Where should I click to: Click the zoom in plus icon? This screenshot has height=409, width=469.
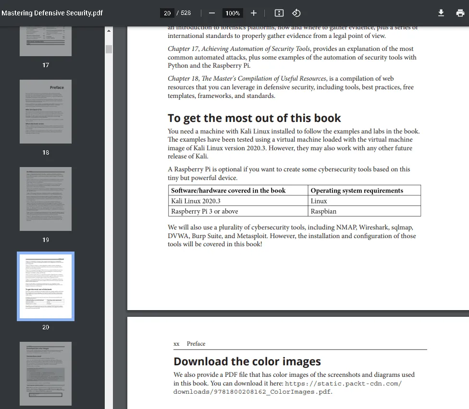point(254,13)
